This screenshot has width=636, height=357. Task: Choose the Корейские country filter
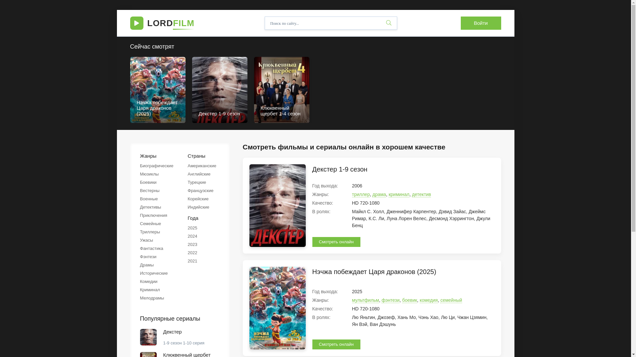pyautogui.click(x=198, y=199)
